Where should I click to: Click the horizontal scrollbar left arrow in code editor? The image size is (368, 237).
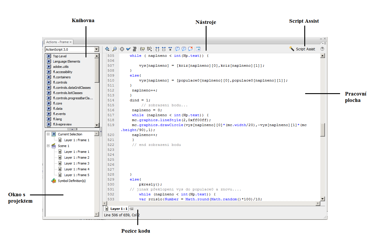click(x=105, y=203)
